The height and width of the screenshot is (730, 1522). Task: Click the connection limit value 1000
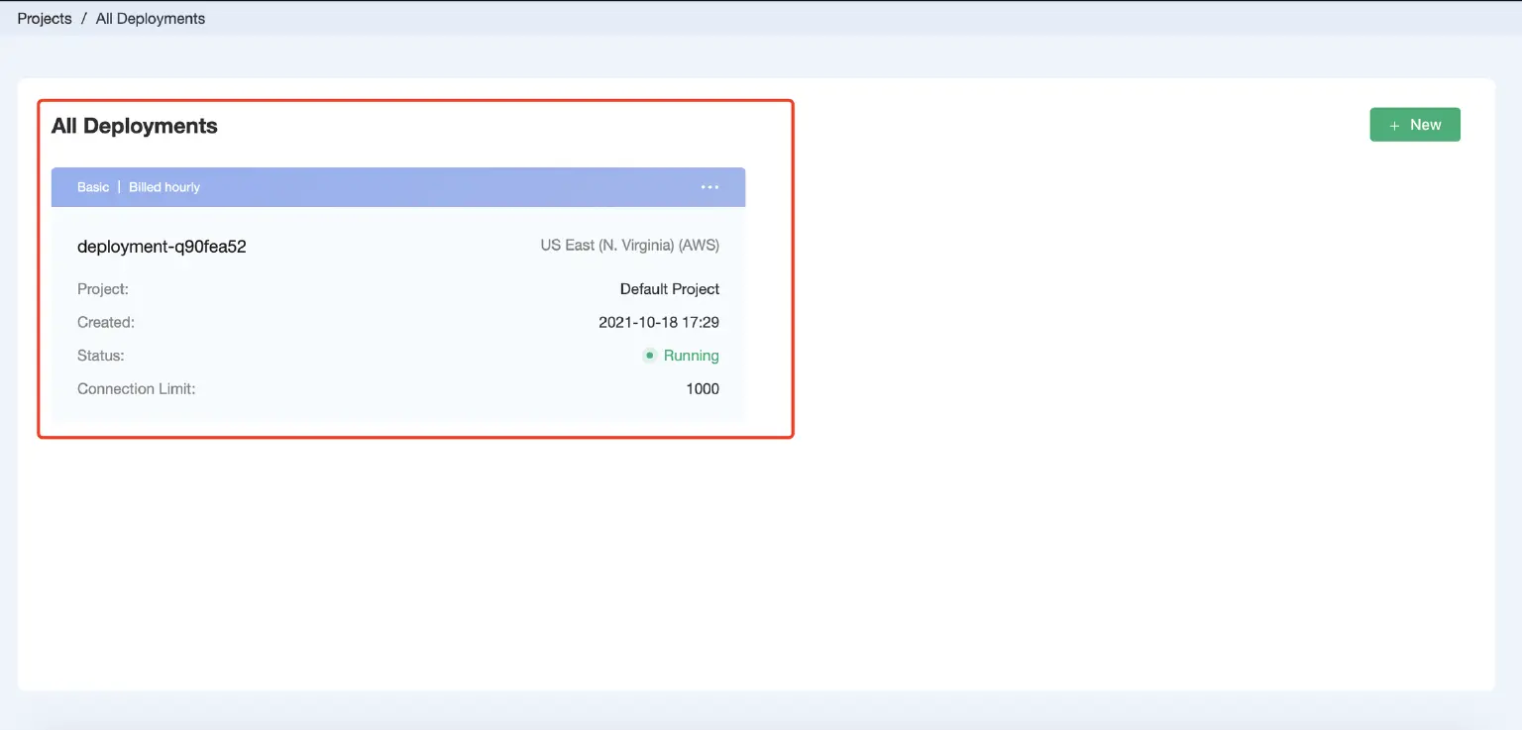pos(703,388)
